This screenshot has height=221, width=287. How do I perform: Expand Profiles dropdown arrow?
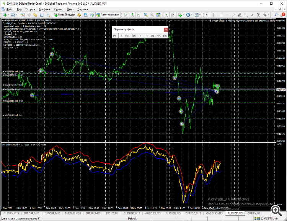pyautogui.click(x=17, y=15)
